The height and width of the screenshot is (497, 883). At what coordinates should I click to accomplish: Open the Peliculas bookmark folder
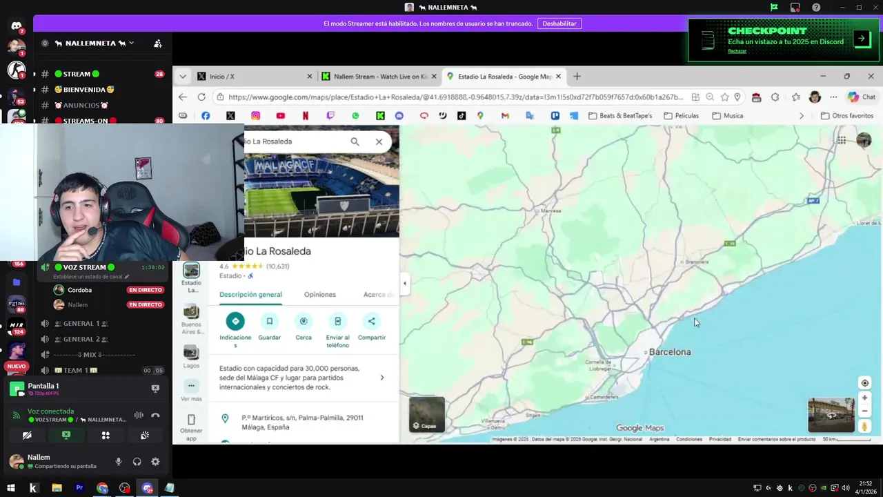[x=680, y=116]
